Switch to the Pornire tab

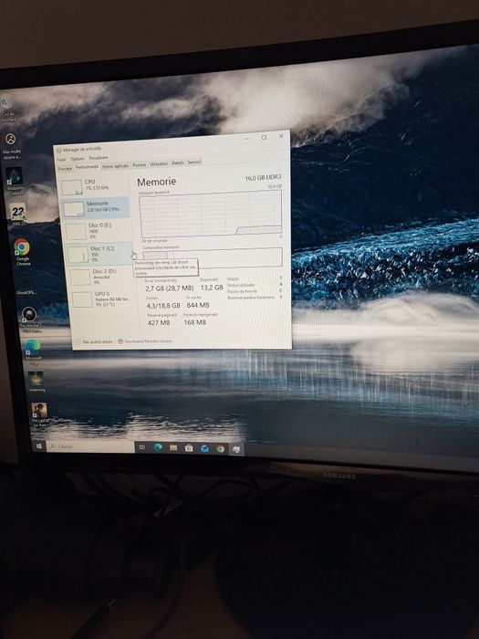[x=140, y=164]
